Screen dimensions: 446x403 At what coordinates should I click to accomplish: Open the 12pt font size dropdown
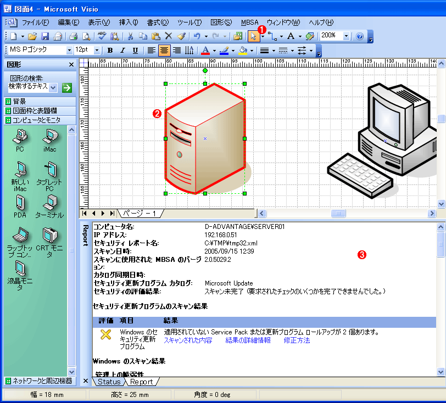pyautogui.click(x=97, y=51)
